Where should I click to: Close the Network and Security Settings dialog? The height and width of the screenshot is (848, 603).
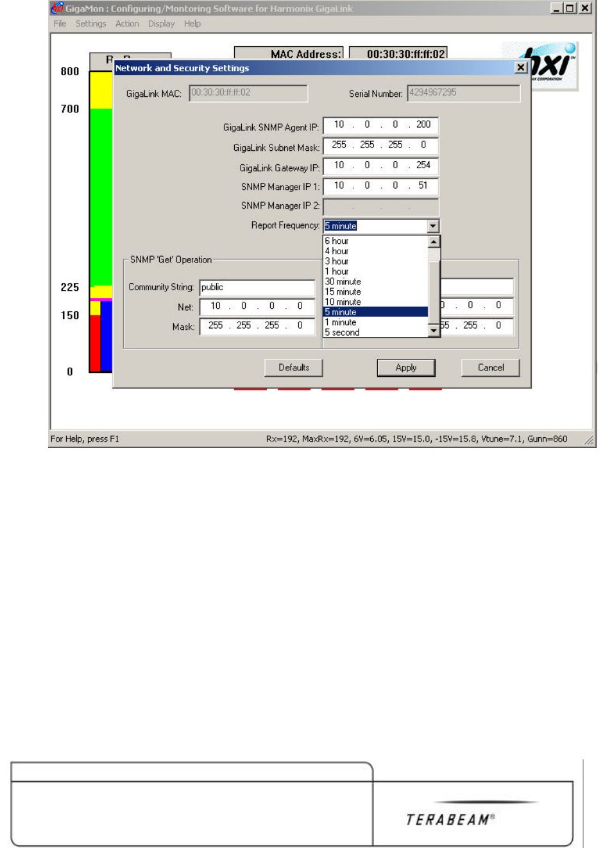coord(521,67)
